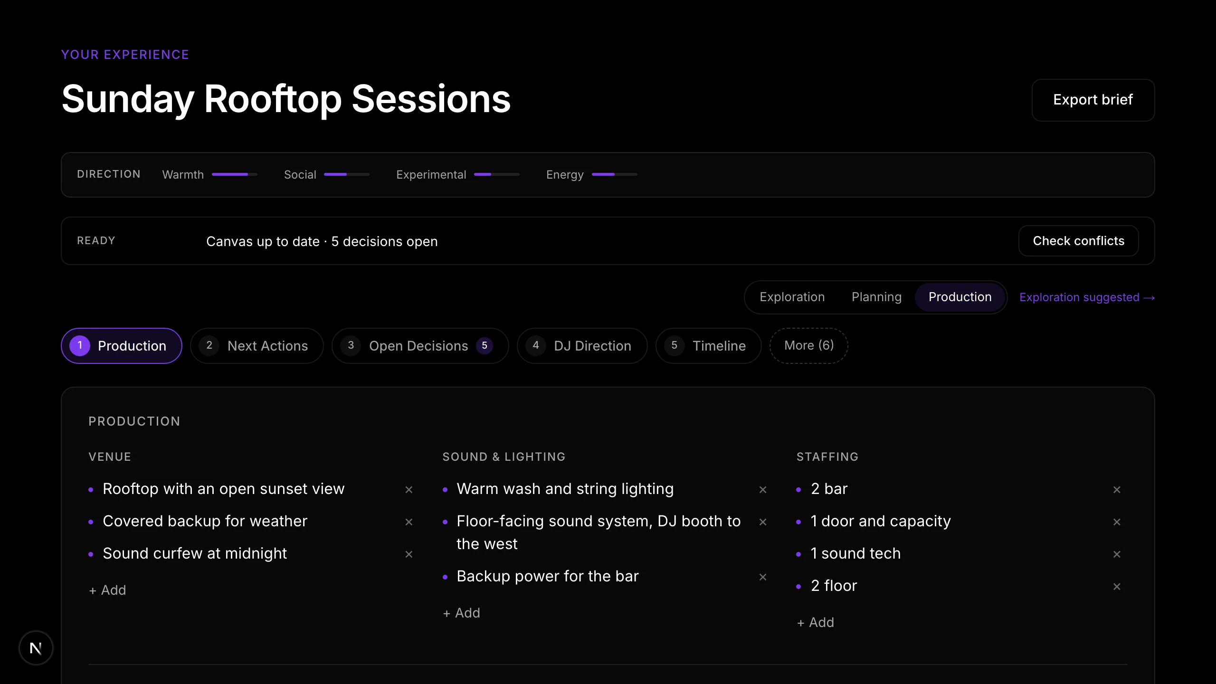The height and width of the screenshot is (684, 1216).
Task: Go to Next Actions tab
Action: pyautogui.click(x=256, y=345)
